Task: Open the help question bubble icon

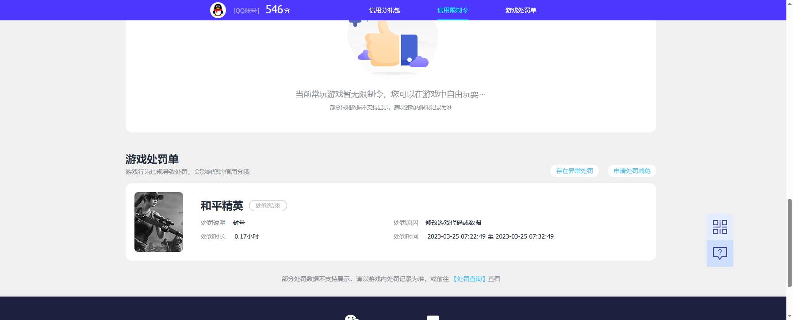Action: click(720, 254)
